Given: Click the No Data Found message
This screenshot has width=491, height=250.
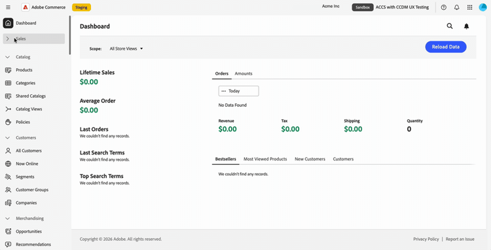Looking at the screenshot, I should (x=232, y=105).
